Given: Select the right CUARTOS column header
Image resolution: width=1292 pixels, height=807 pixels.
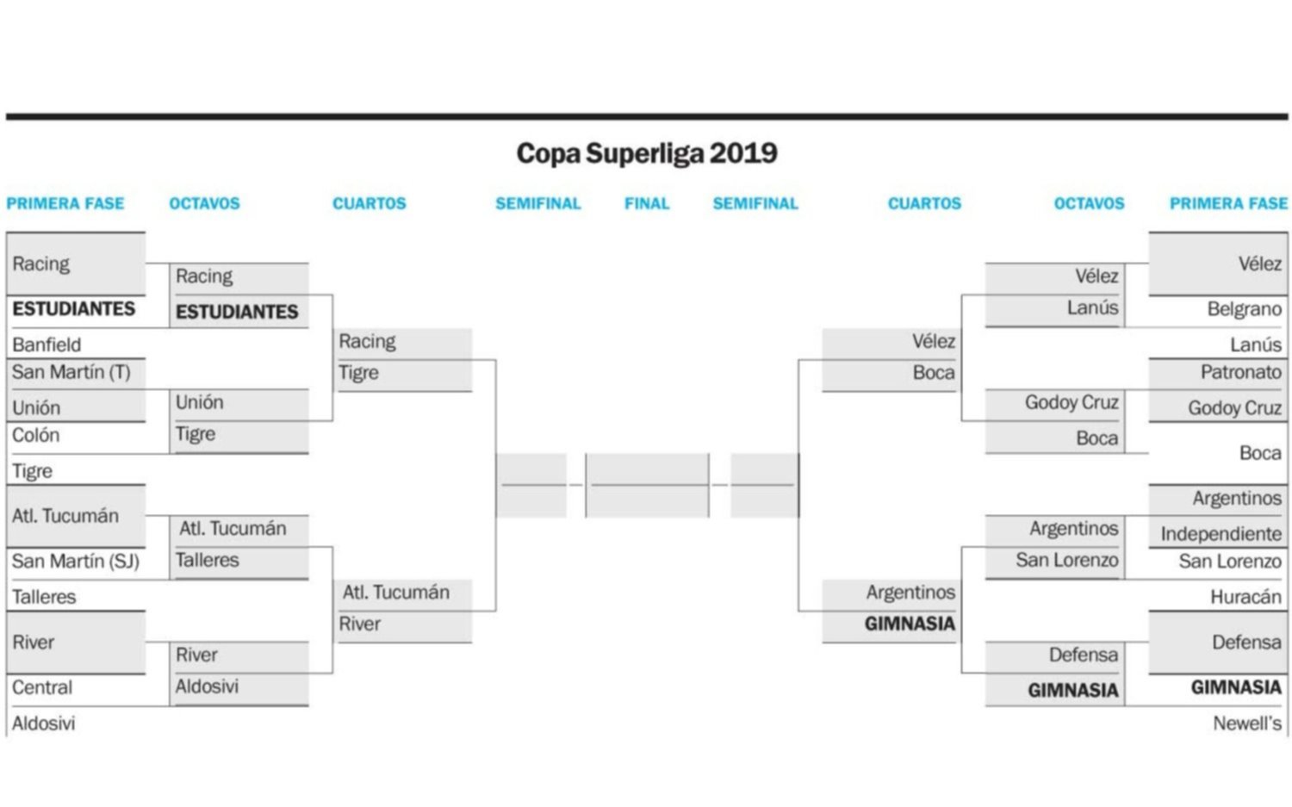Looking at the screenshot, I should (x=924, y=203).
